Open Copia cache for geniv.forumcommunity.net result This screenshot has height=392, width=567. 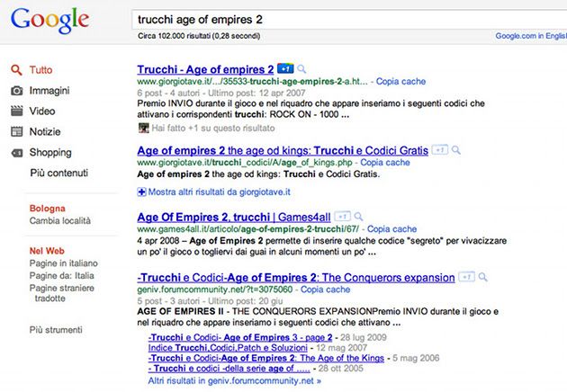[x=326, y=290]
